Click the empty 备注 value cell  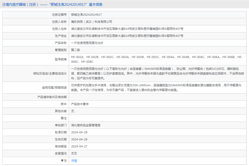pyautogui.click(x=157, y=118)
